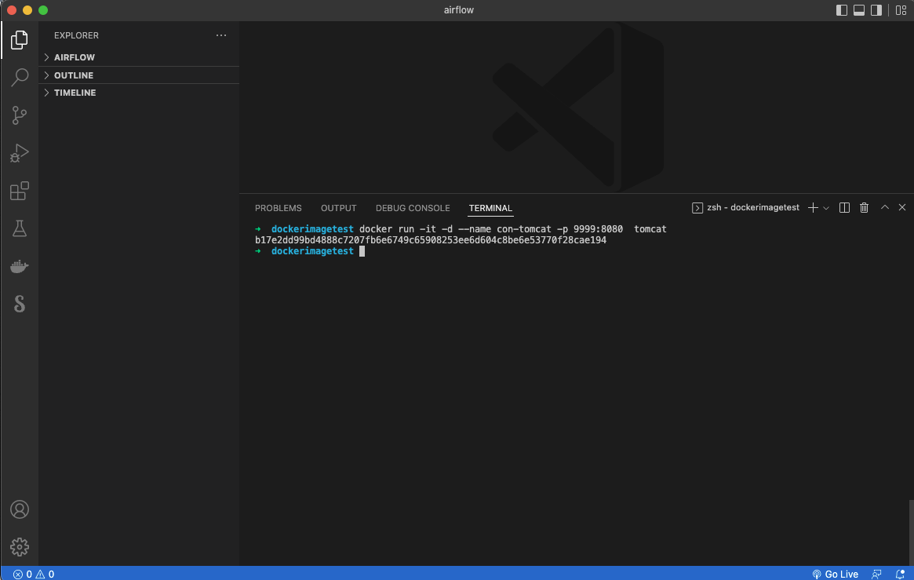Switch to the PROBLEMS tab

click(x=278, y=208)
